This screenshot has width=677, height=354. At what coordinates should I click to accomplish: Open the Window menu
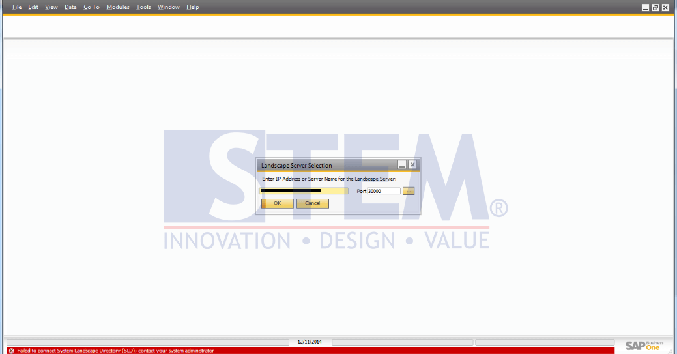[168, 7]
